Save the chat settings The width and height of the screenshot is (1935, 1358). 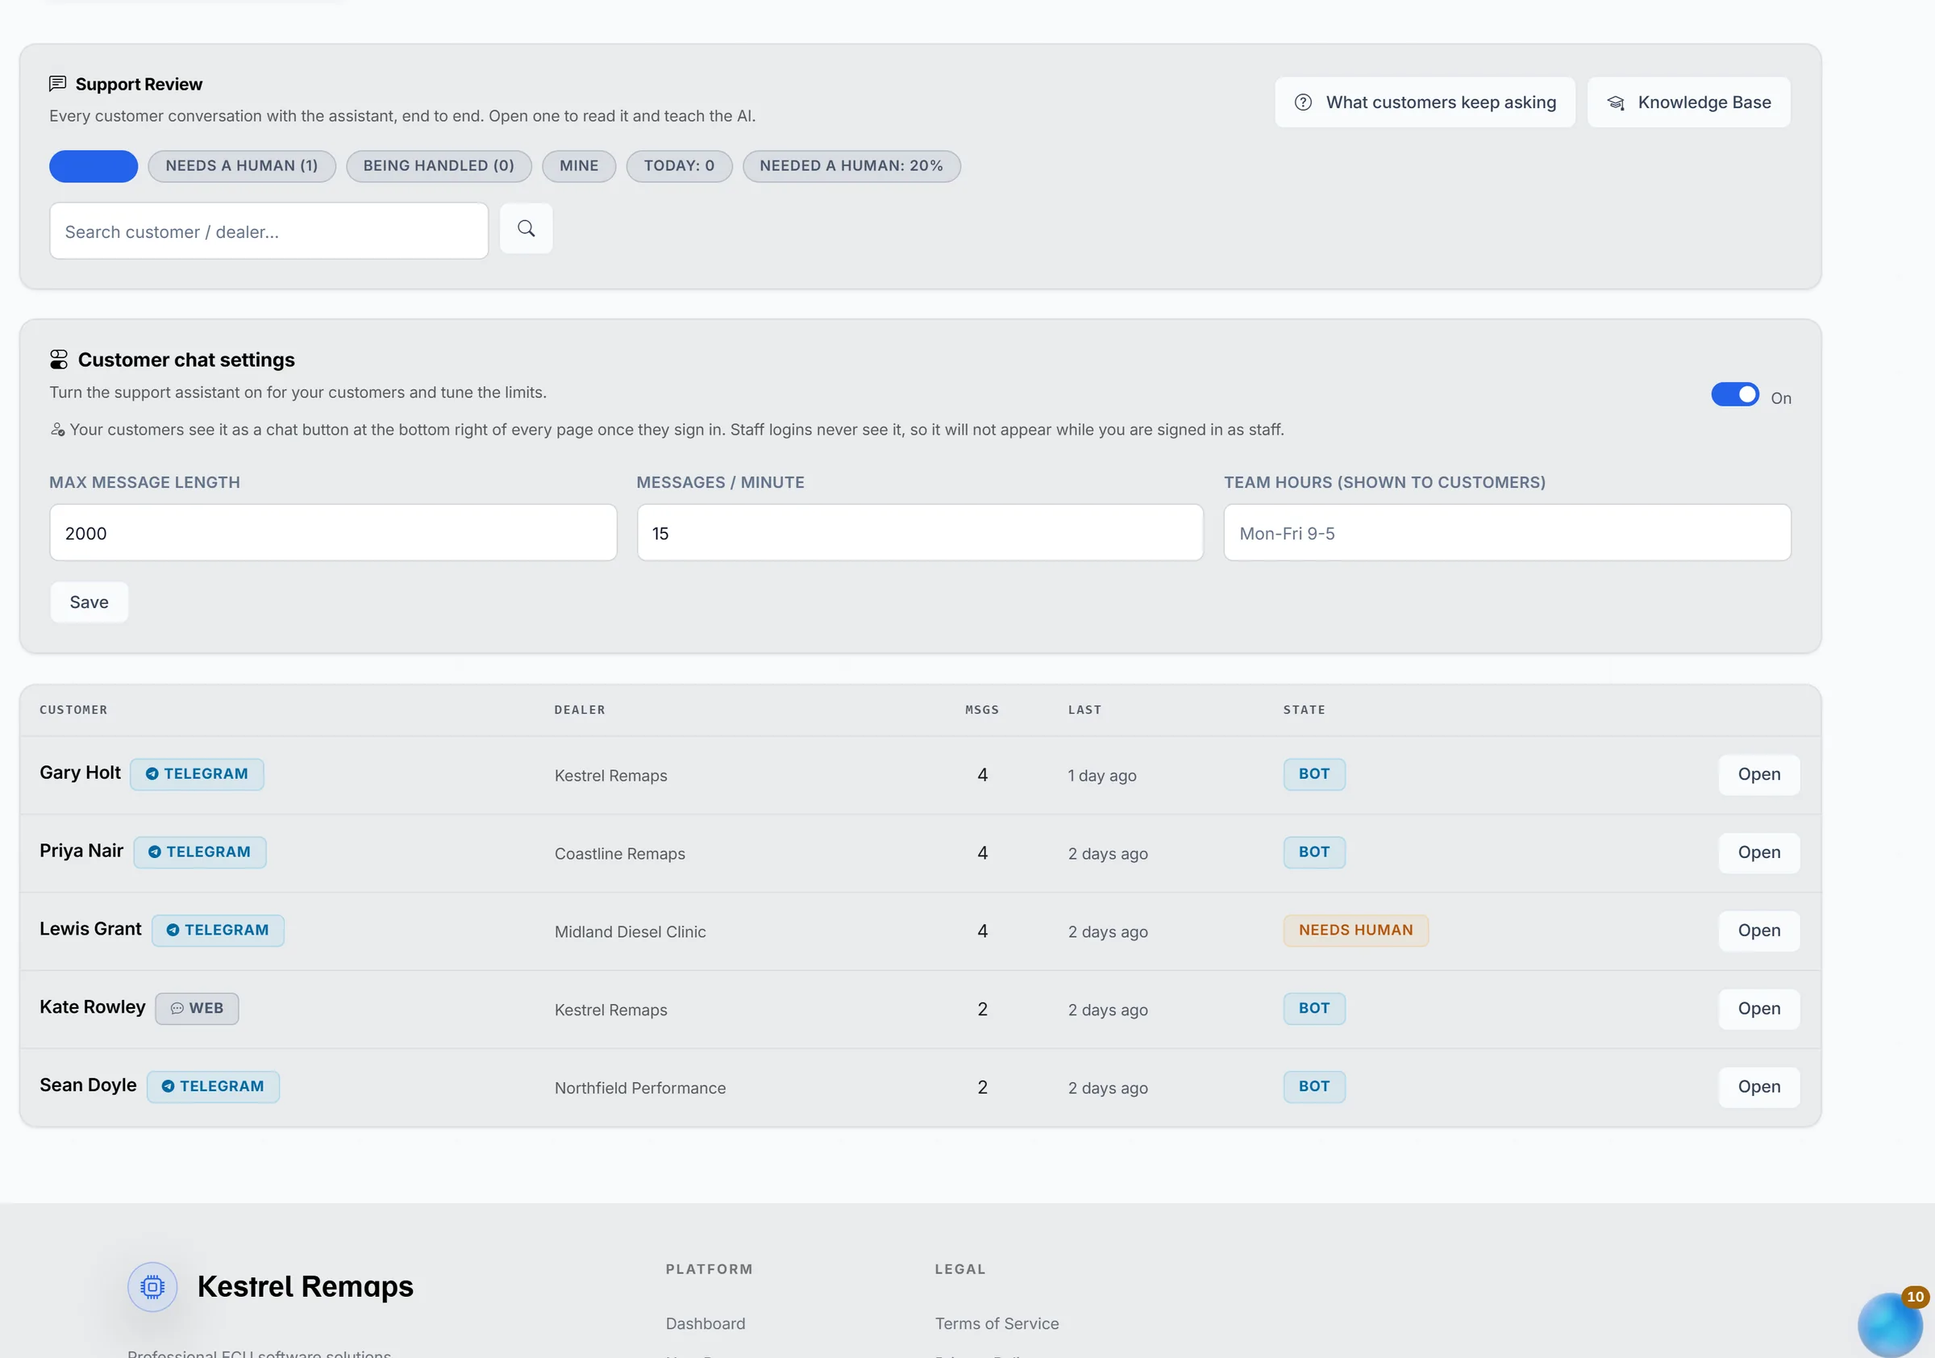point(89,602)
